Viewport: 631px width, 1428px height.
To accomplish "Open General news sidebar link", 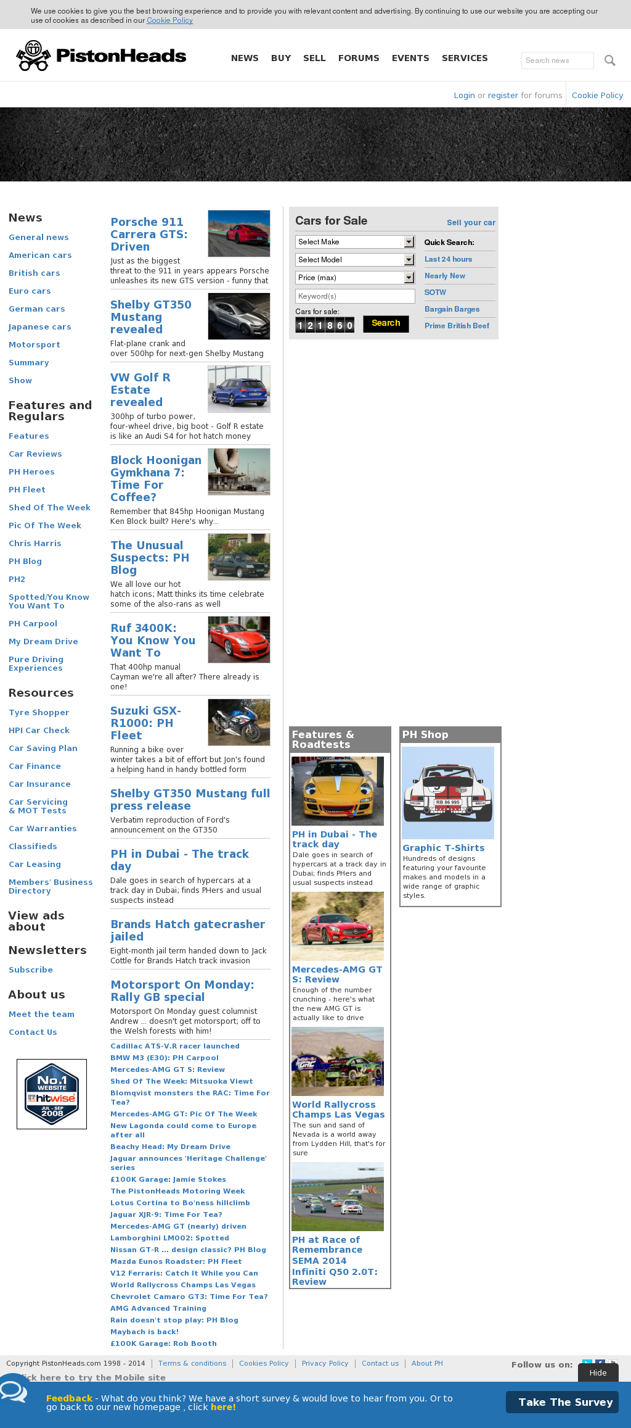I will point(39,238).
